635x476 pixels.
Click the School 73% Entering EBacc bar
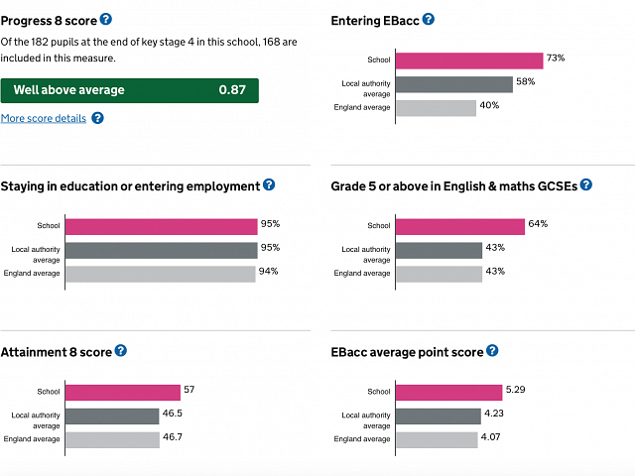[469, 61]
